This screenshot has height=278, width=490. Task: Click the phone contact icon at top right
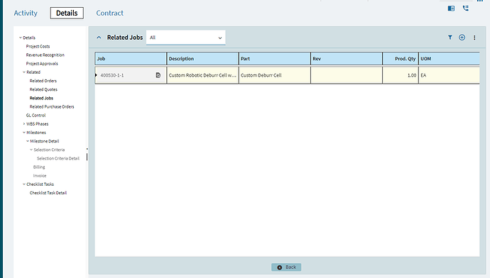(x=466, y=8)
